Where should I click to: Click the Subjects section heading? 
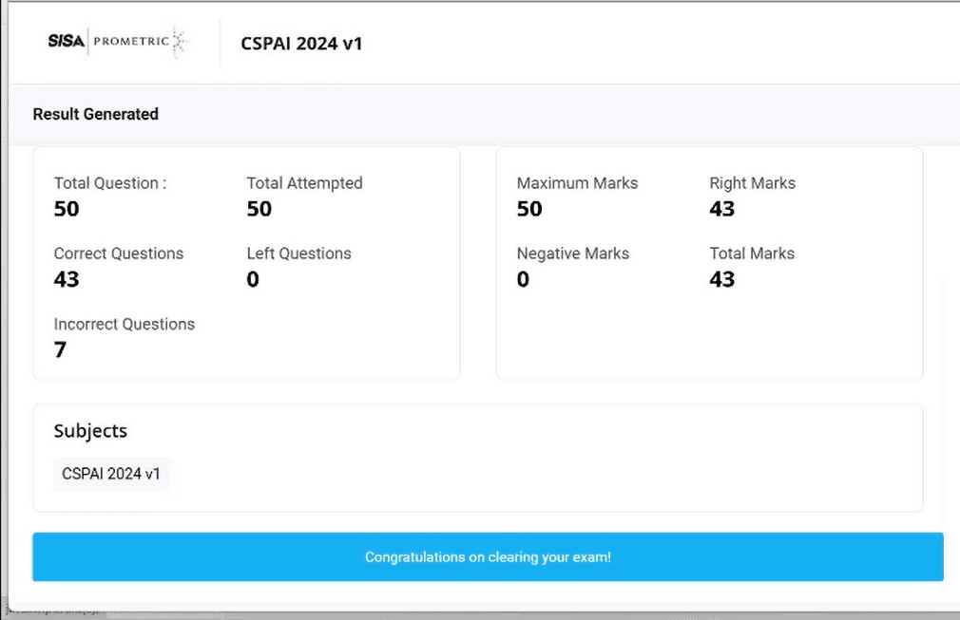point(90,430)
